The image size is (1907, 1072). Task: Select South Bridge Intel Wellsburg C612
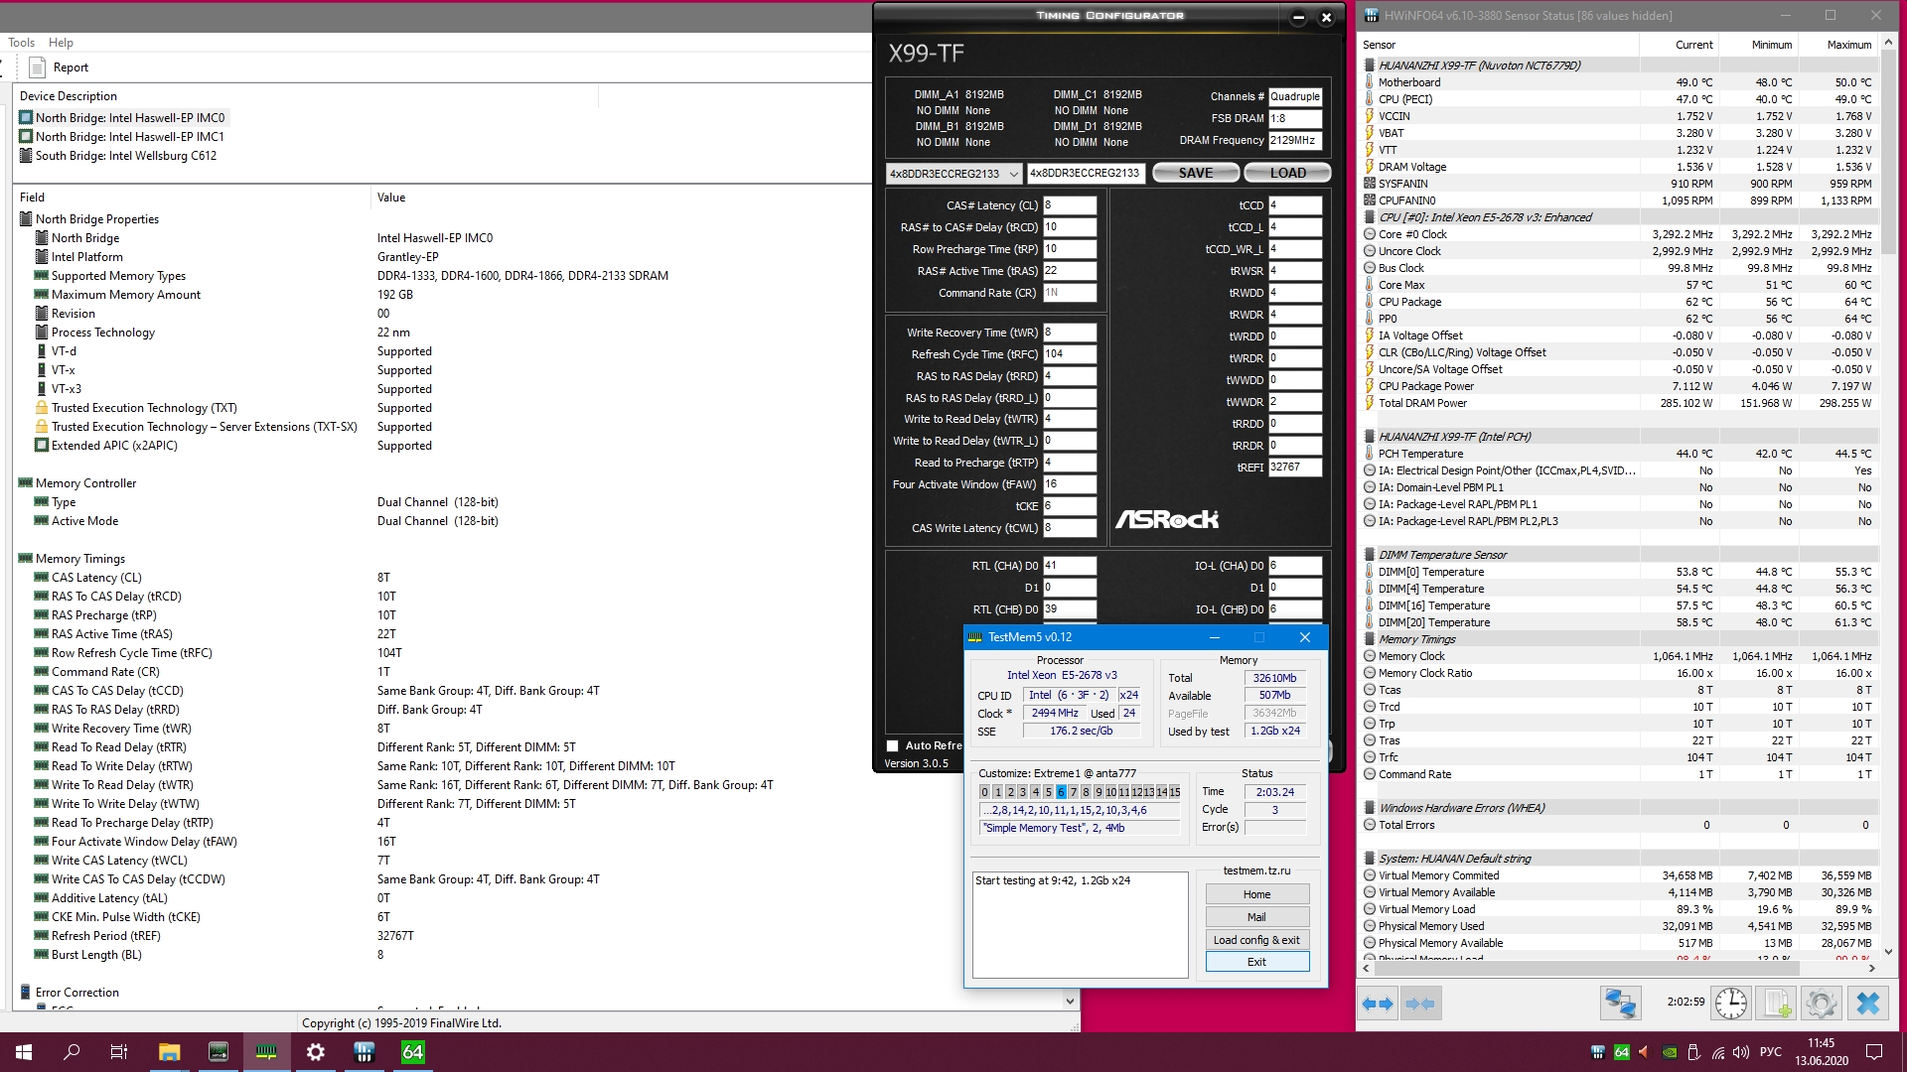click(125, 156)
